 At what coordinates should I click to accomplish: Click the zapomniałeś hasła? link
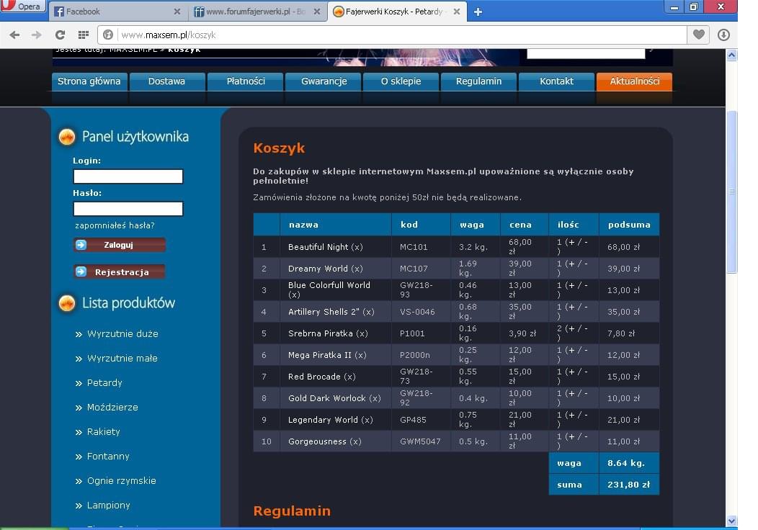pyautogui.click(x=115, y=225)
